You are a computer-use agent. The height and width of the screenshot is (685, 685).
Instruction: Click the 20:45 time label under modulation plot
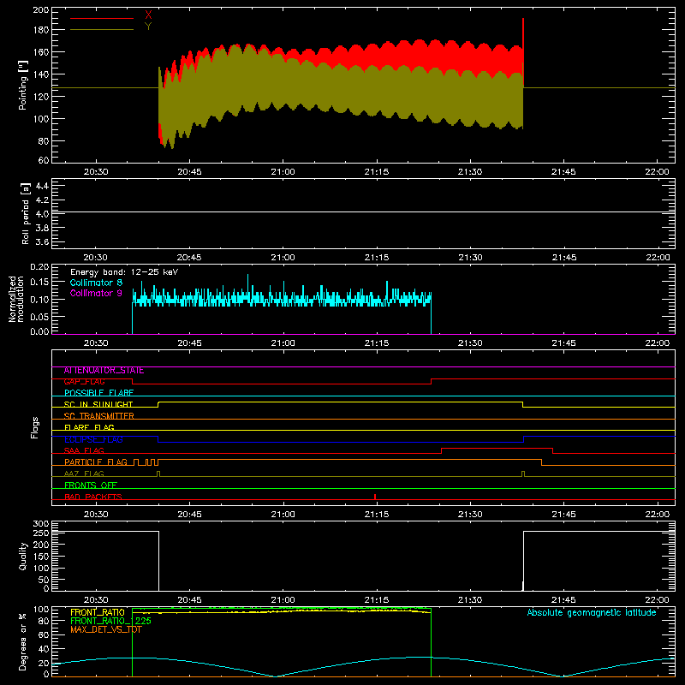pyautogui.click(x=189, y=343)
